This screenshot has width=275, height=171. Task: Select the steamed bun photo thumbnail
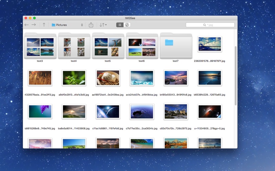click(x=108, y=78)
